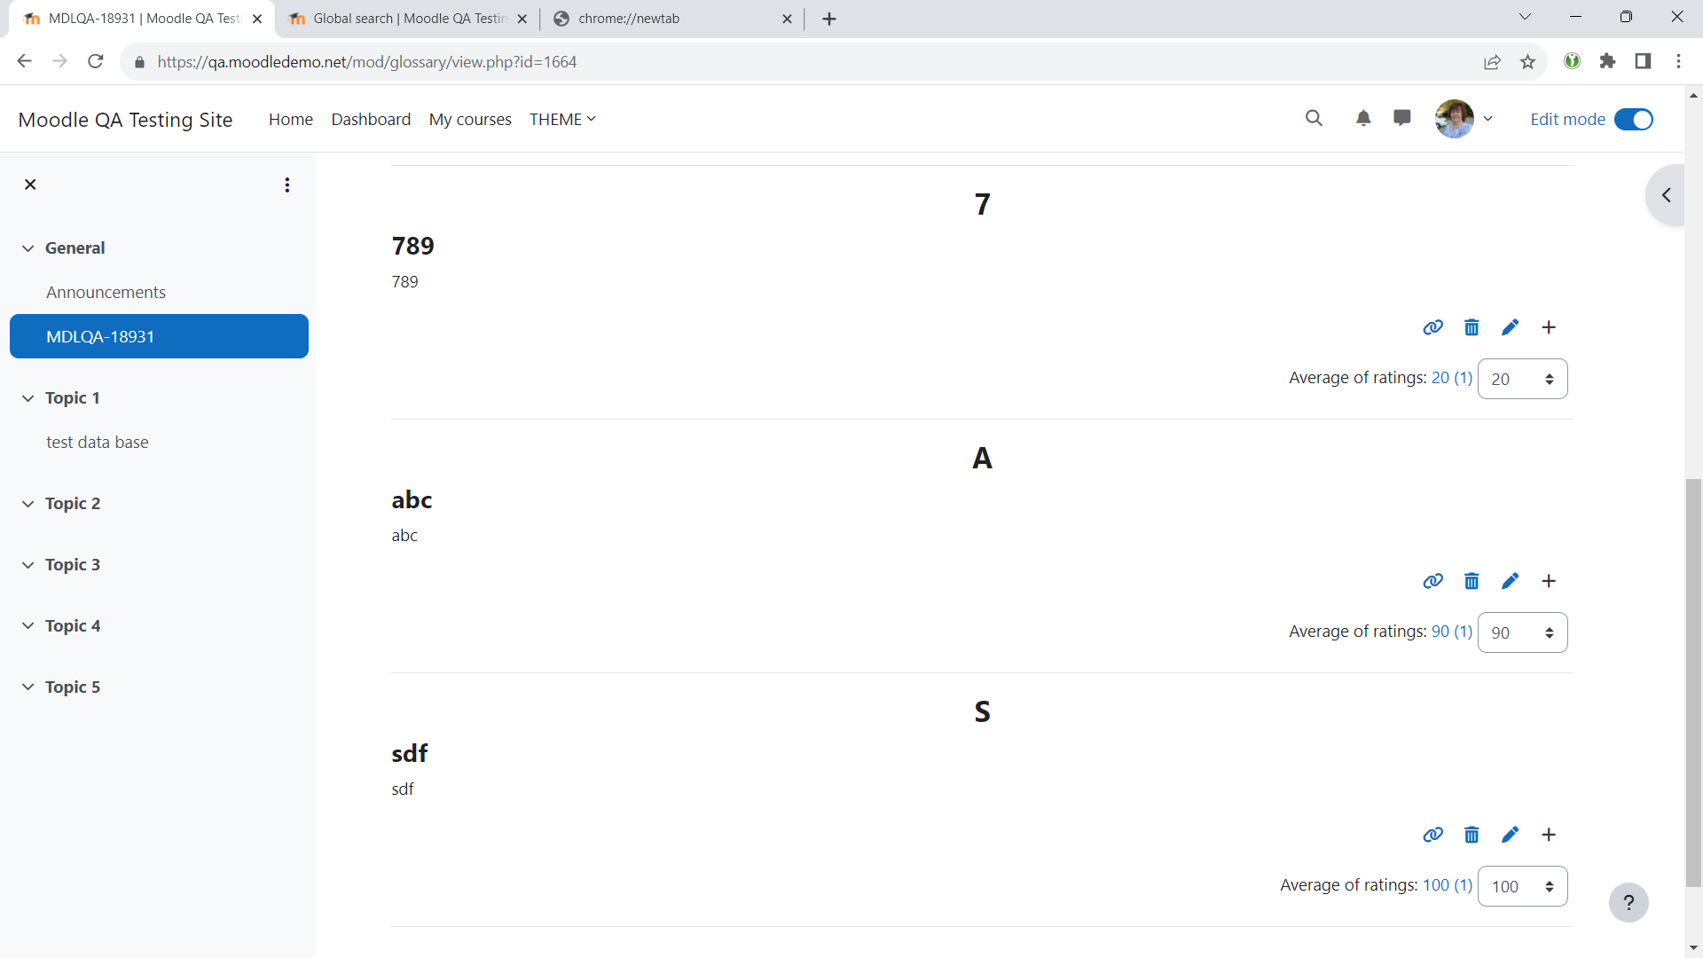Open course index options three-dot menu
Image resolution: width=1703 pixels, height=958 pixels.
tap(286, 185)
